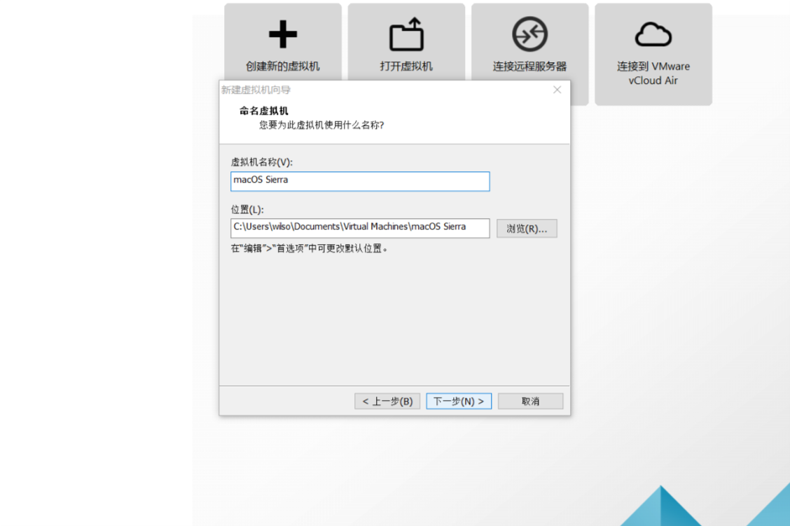Click the 浏览(R)... button
Screen dimensions: 790x526
point(527,229)
